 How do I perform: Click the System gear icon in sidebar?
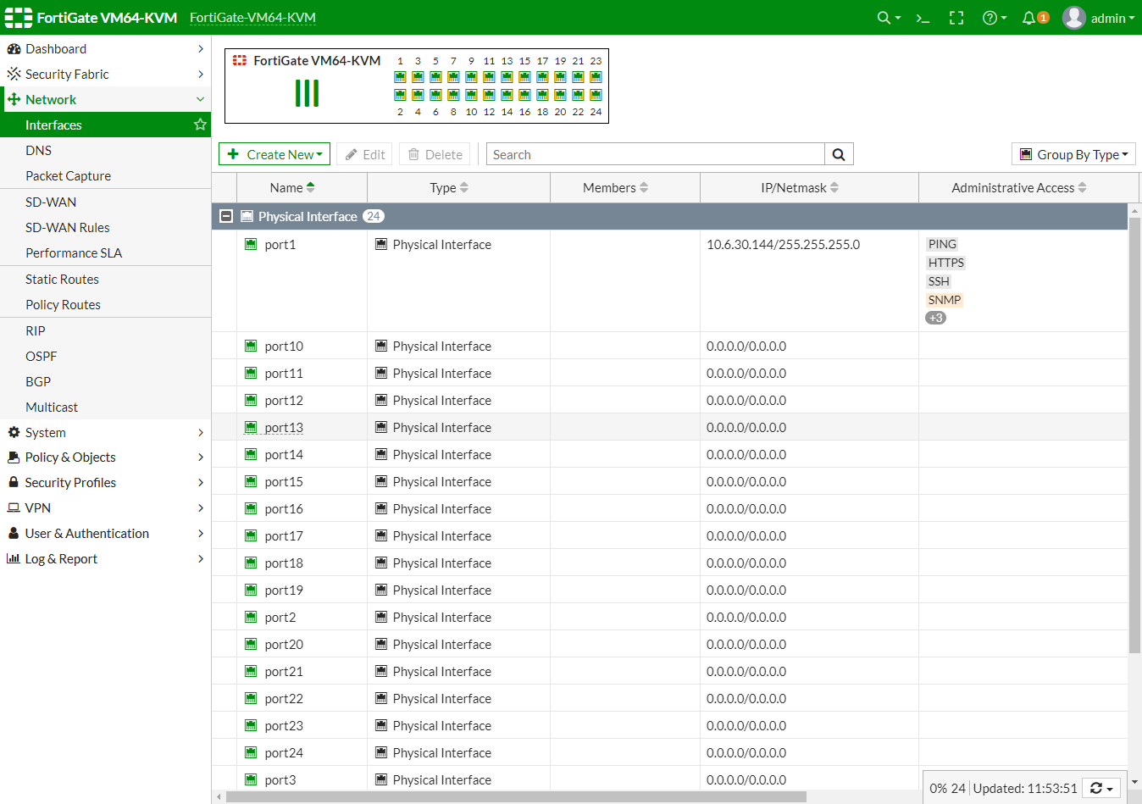click(x=14, y=432)
